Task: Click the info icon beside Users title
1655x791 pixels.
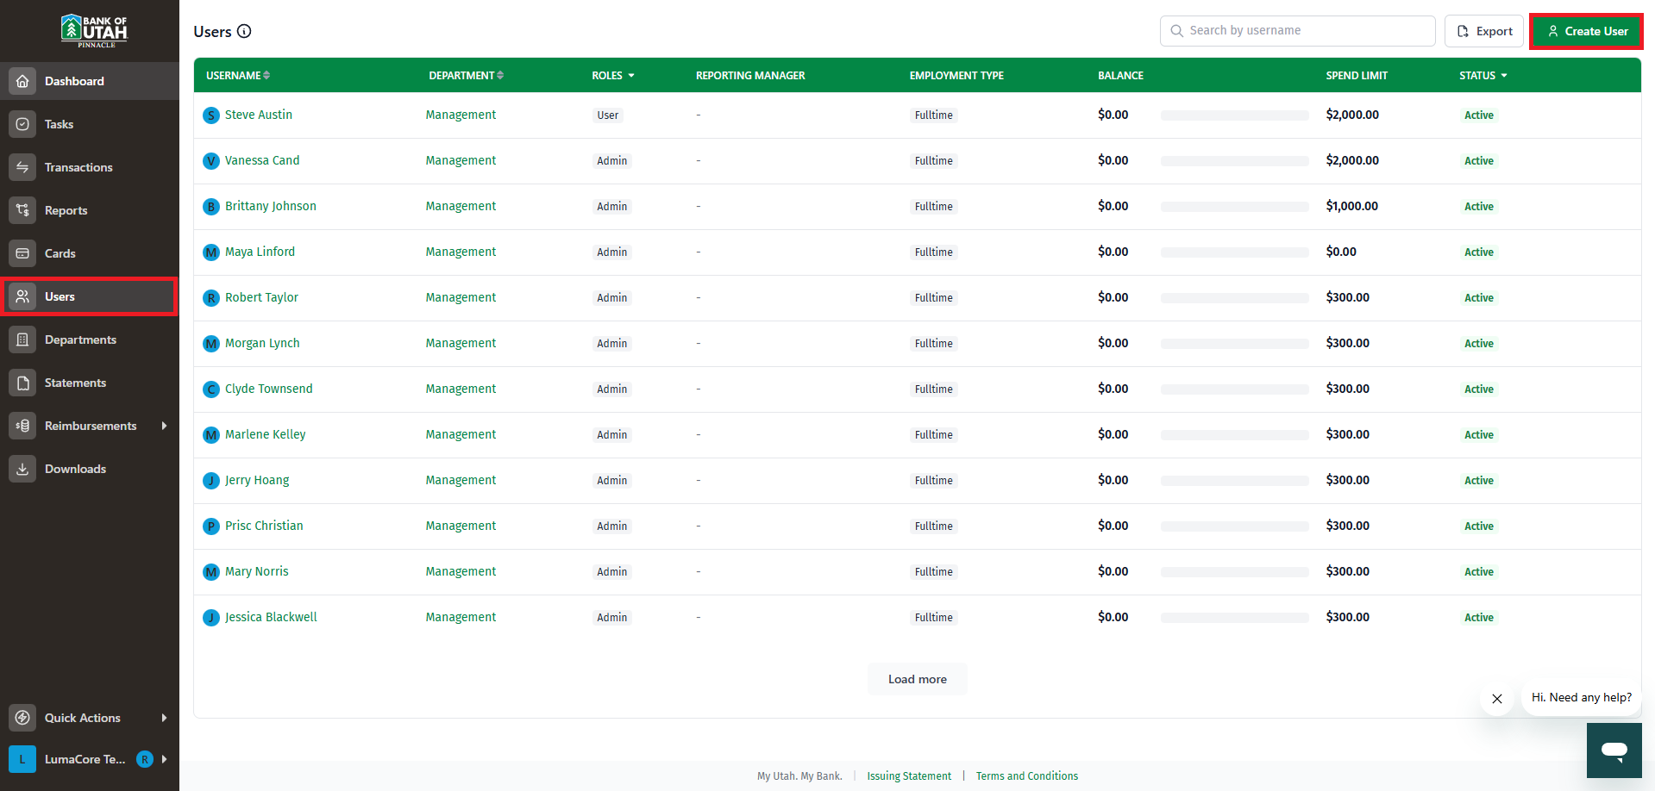Action: [244, 31]
